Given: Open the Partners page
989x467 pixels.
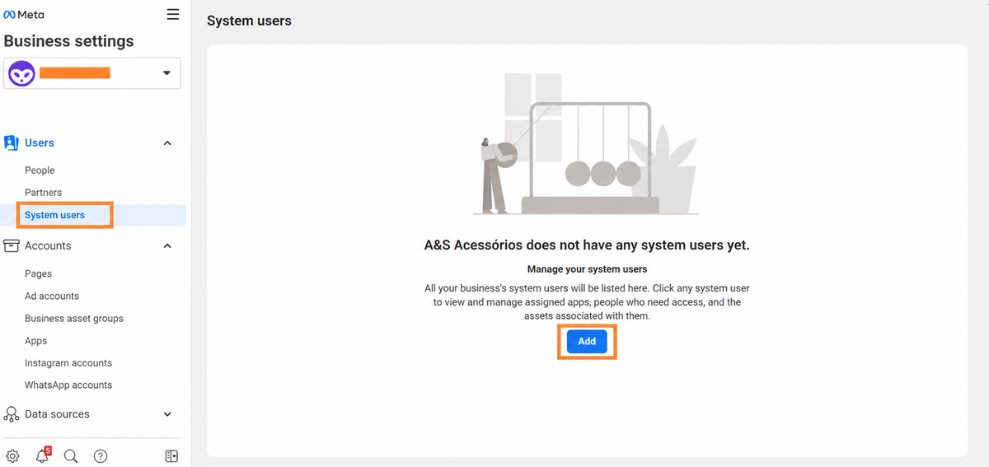Looking at the screenshot, I should 43,193.
